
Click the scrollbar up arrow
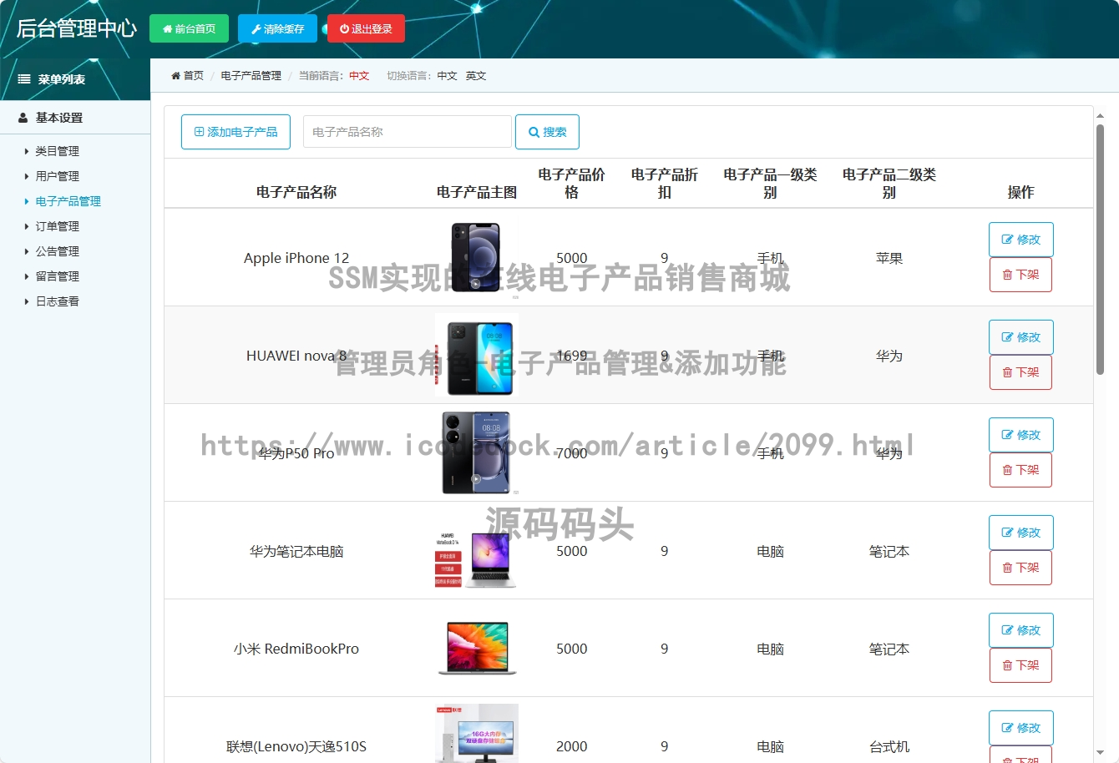[x=1100, y=116]
